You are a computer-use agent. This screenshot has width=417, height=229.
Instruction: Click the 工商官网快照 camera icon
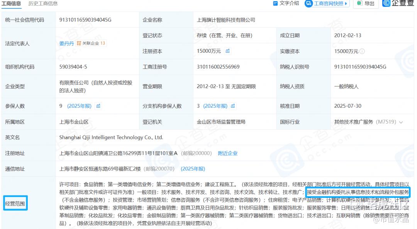tap(309, 3)
